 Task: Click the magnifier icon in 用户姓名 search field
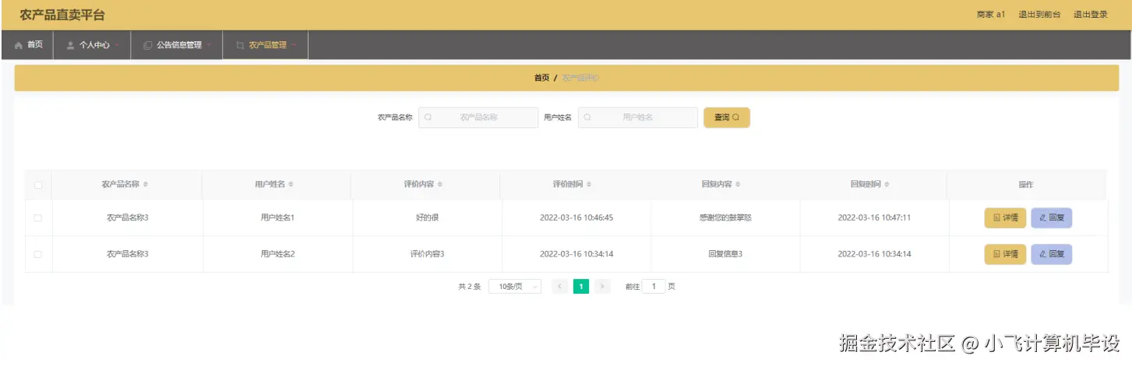(x=587, y=117)
